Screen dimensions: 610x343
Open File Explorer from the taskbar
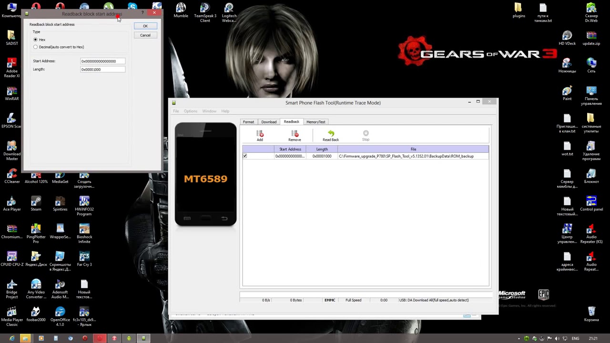tap(26, 338)
